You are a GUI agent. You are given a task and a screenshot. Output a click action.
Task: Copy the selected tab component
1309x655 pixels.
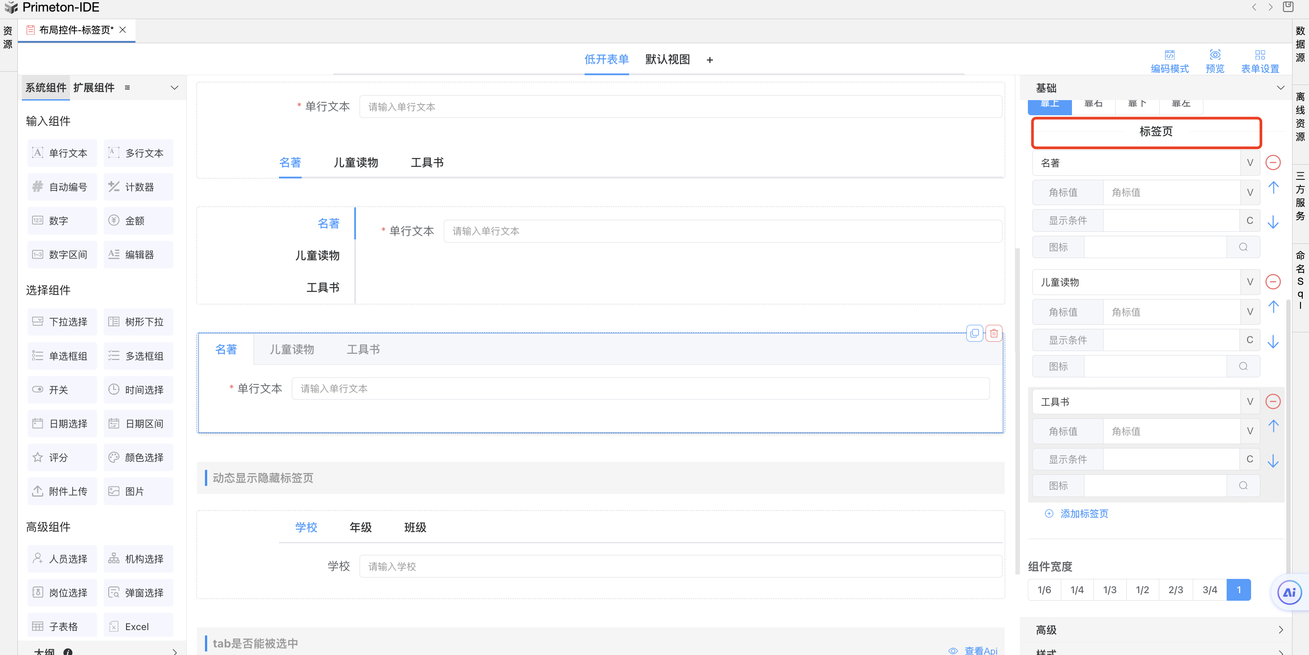tap(974, 333)
